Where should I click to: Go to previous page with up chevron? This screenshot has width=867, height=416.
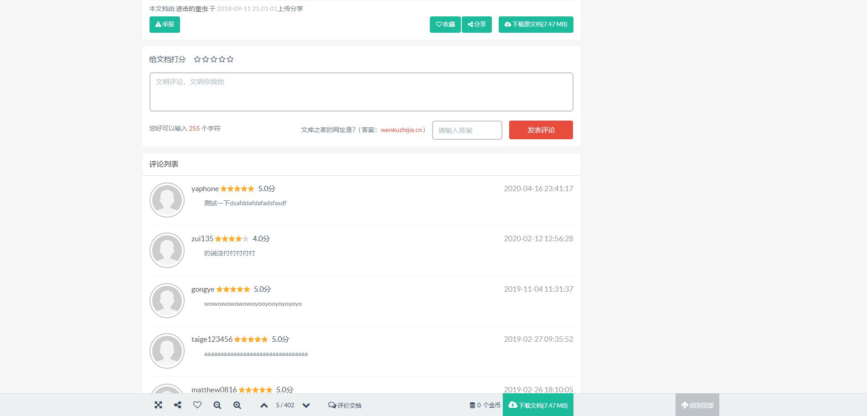(264, 406)
